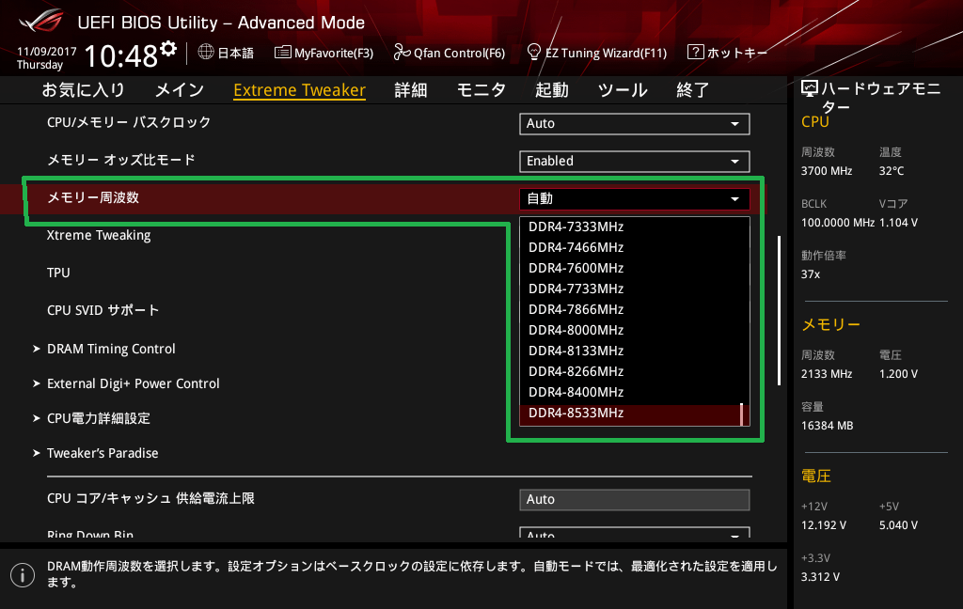
Task: Click the memory capacity value 16384 MB
Action: (x=828, y=426)
